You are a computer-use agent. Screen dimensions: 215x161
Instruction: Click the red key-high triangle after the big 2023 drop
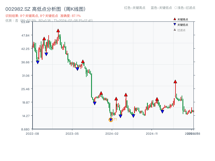pyautogui.click(x=101, y=93)
